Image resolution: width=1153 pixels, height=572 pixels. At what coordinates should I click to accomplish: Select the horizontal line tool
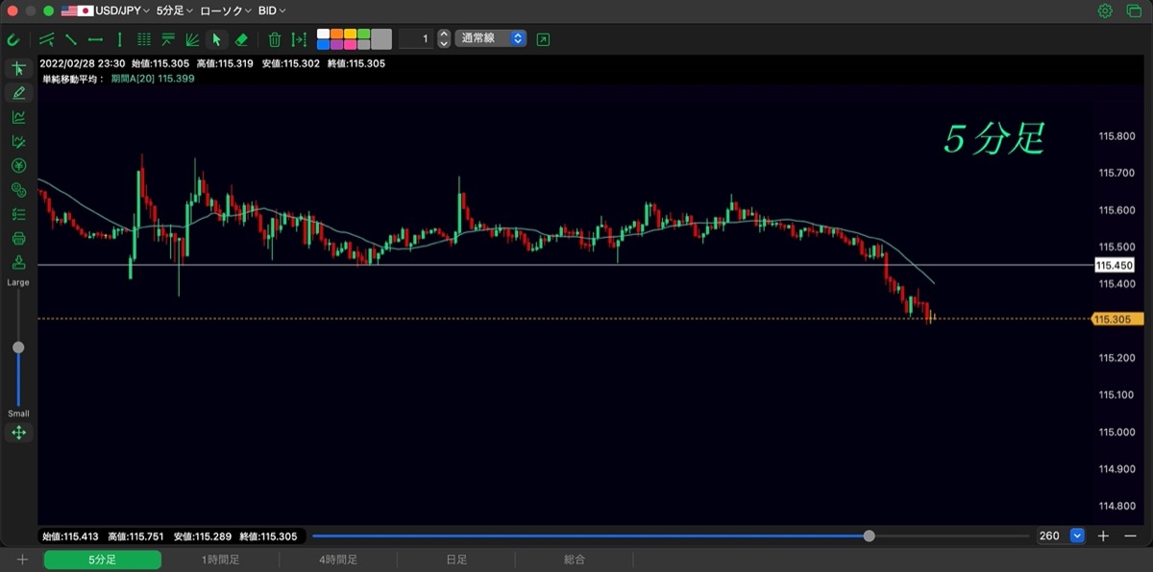95,39
